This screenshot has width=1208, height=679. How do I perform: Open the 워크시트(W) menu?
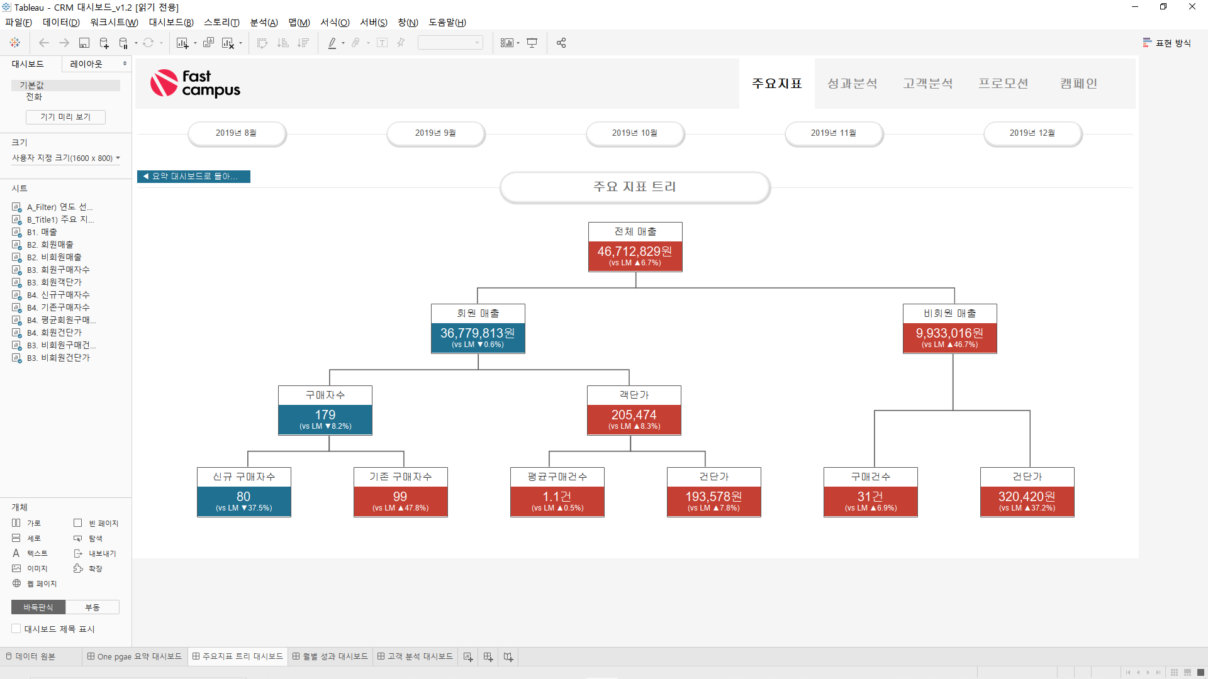pos(114,23)
